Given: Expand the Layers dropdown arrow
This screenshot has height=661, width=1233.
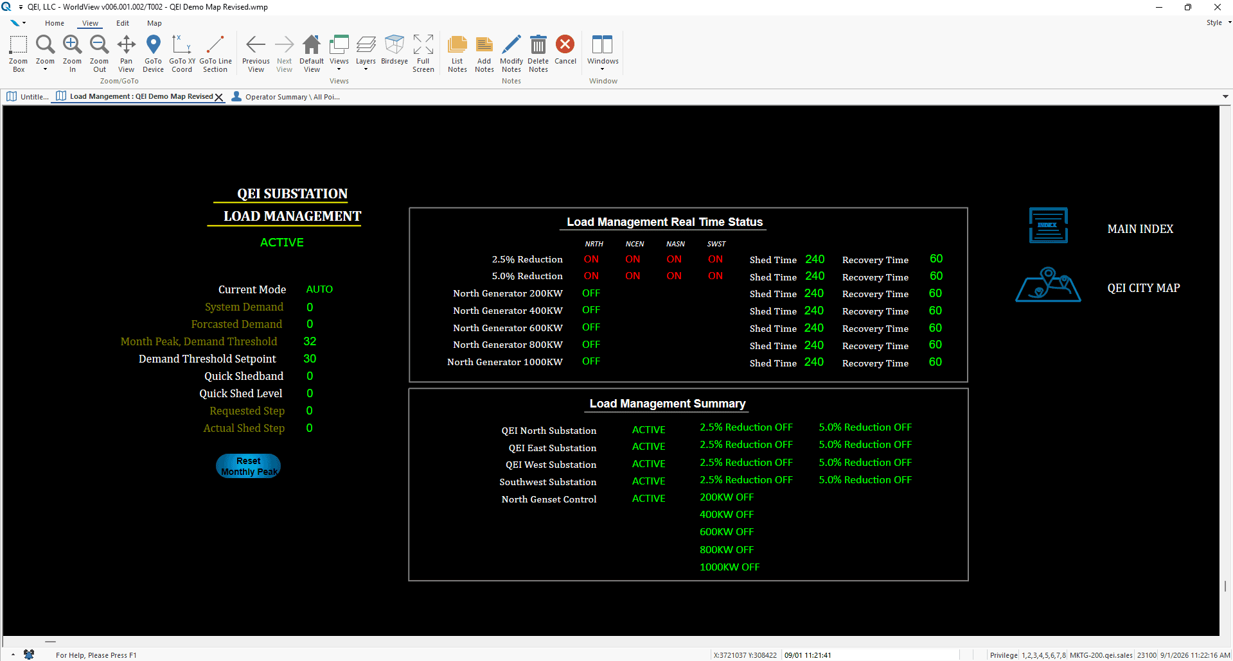Looking at the screenshot, I should pos(366,69).
